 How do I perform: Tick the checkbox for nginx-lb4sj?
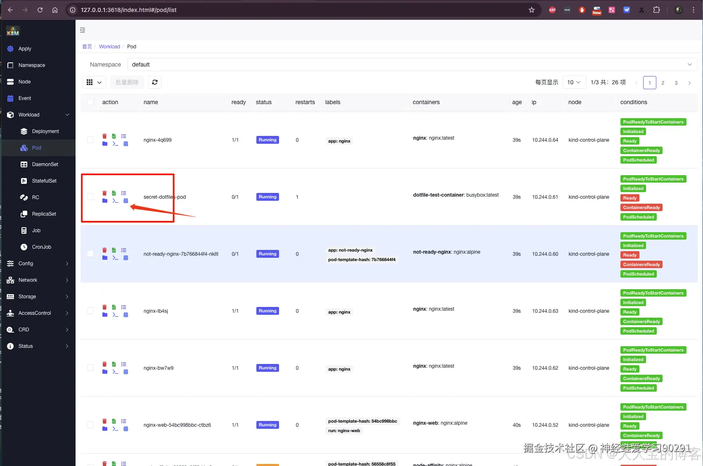(x=90, y=311)
